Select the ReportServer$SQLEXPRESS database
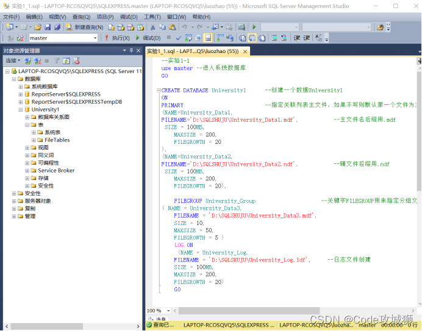Viewport: 422px width, 331px height. point(66,94)
